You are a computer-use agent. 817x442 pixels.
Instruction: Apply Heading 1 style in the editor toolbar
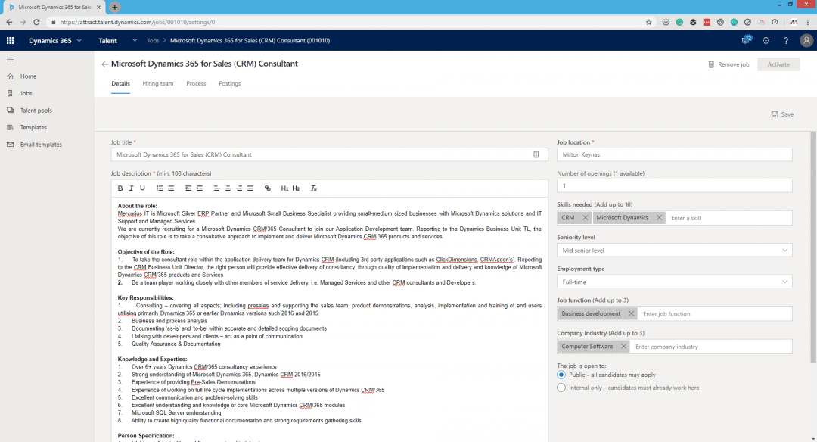click(285, 188)
